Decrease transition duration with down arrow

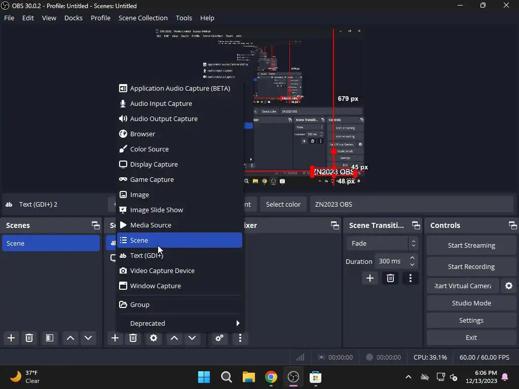(412, 264)
